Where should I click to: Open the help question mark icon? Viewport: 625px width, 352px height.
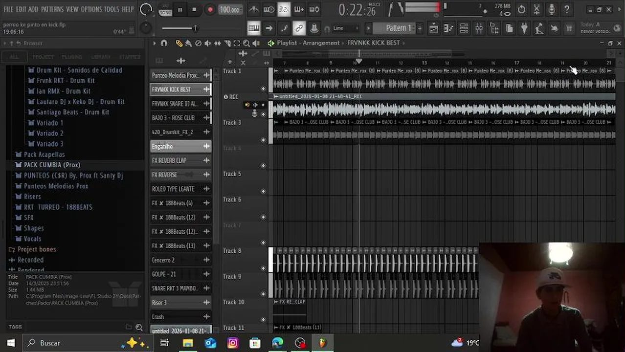(x=567, y=9)
